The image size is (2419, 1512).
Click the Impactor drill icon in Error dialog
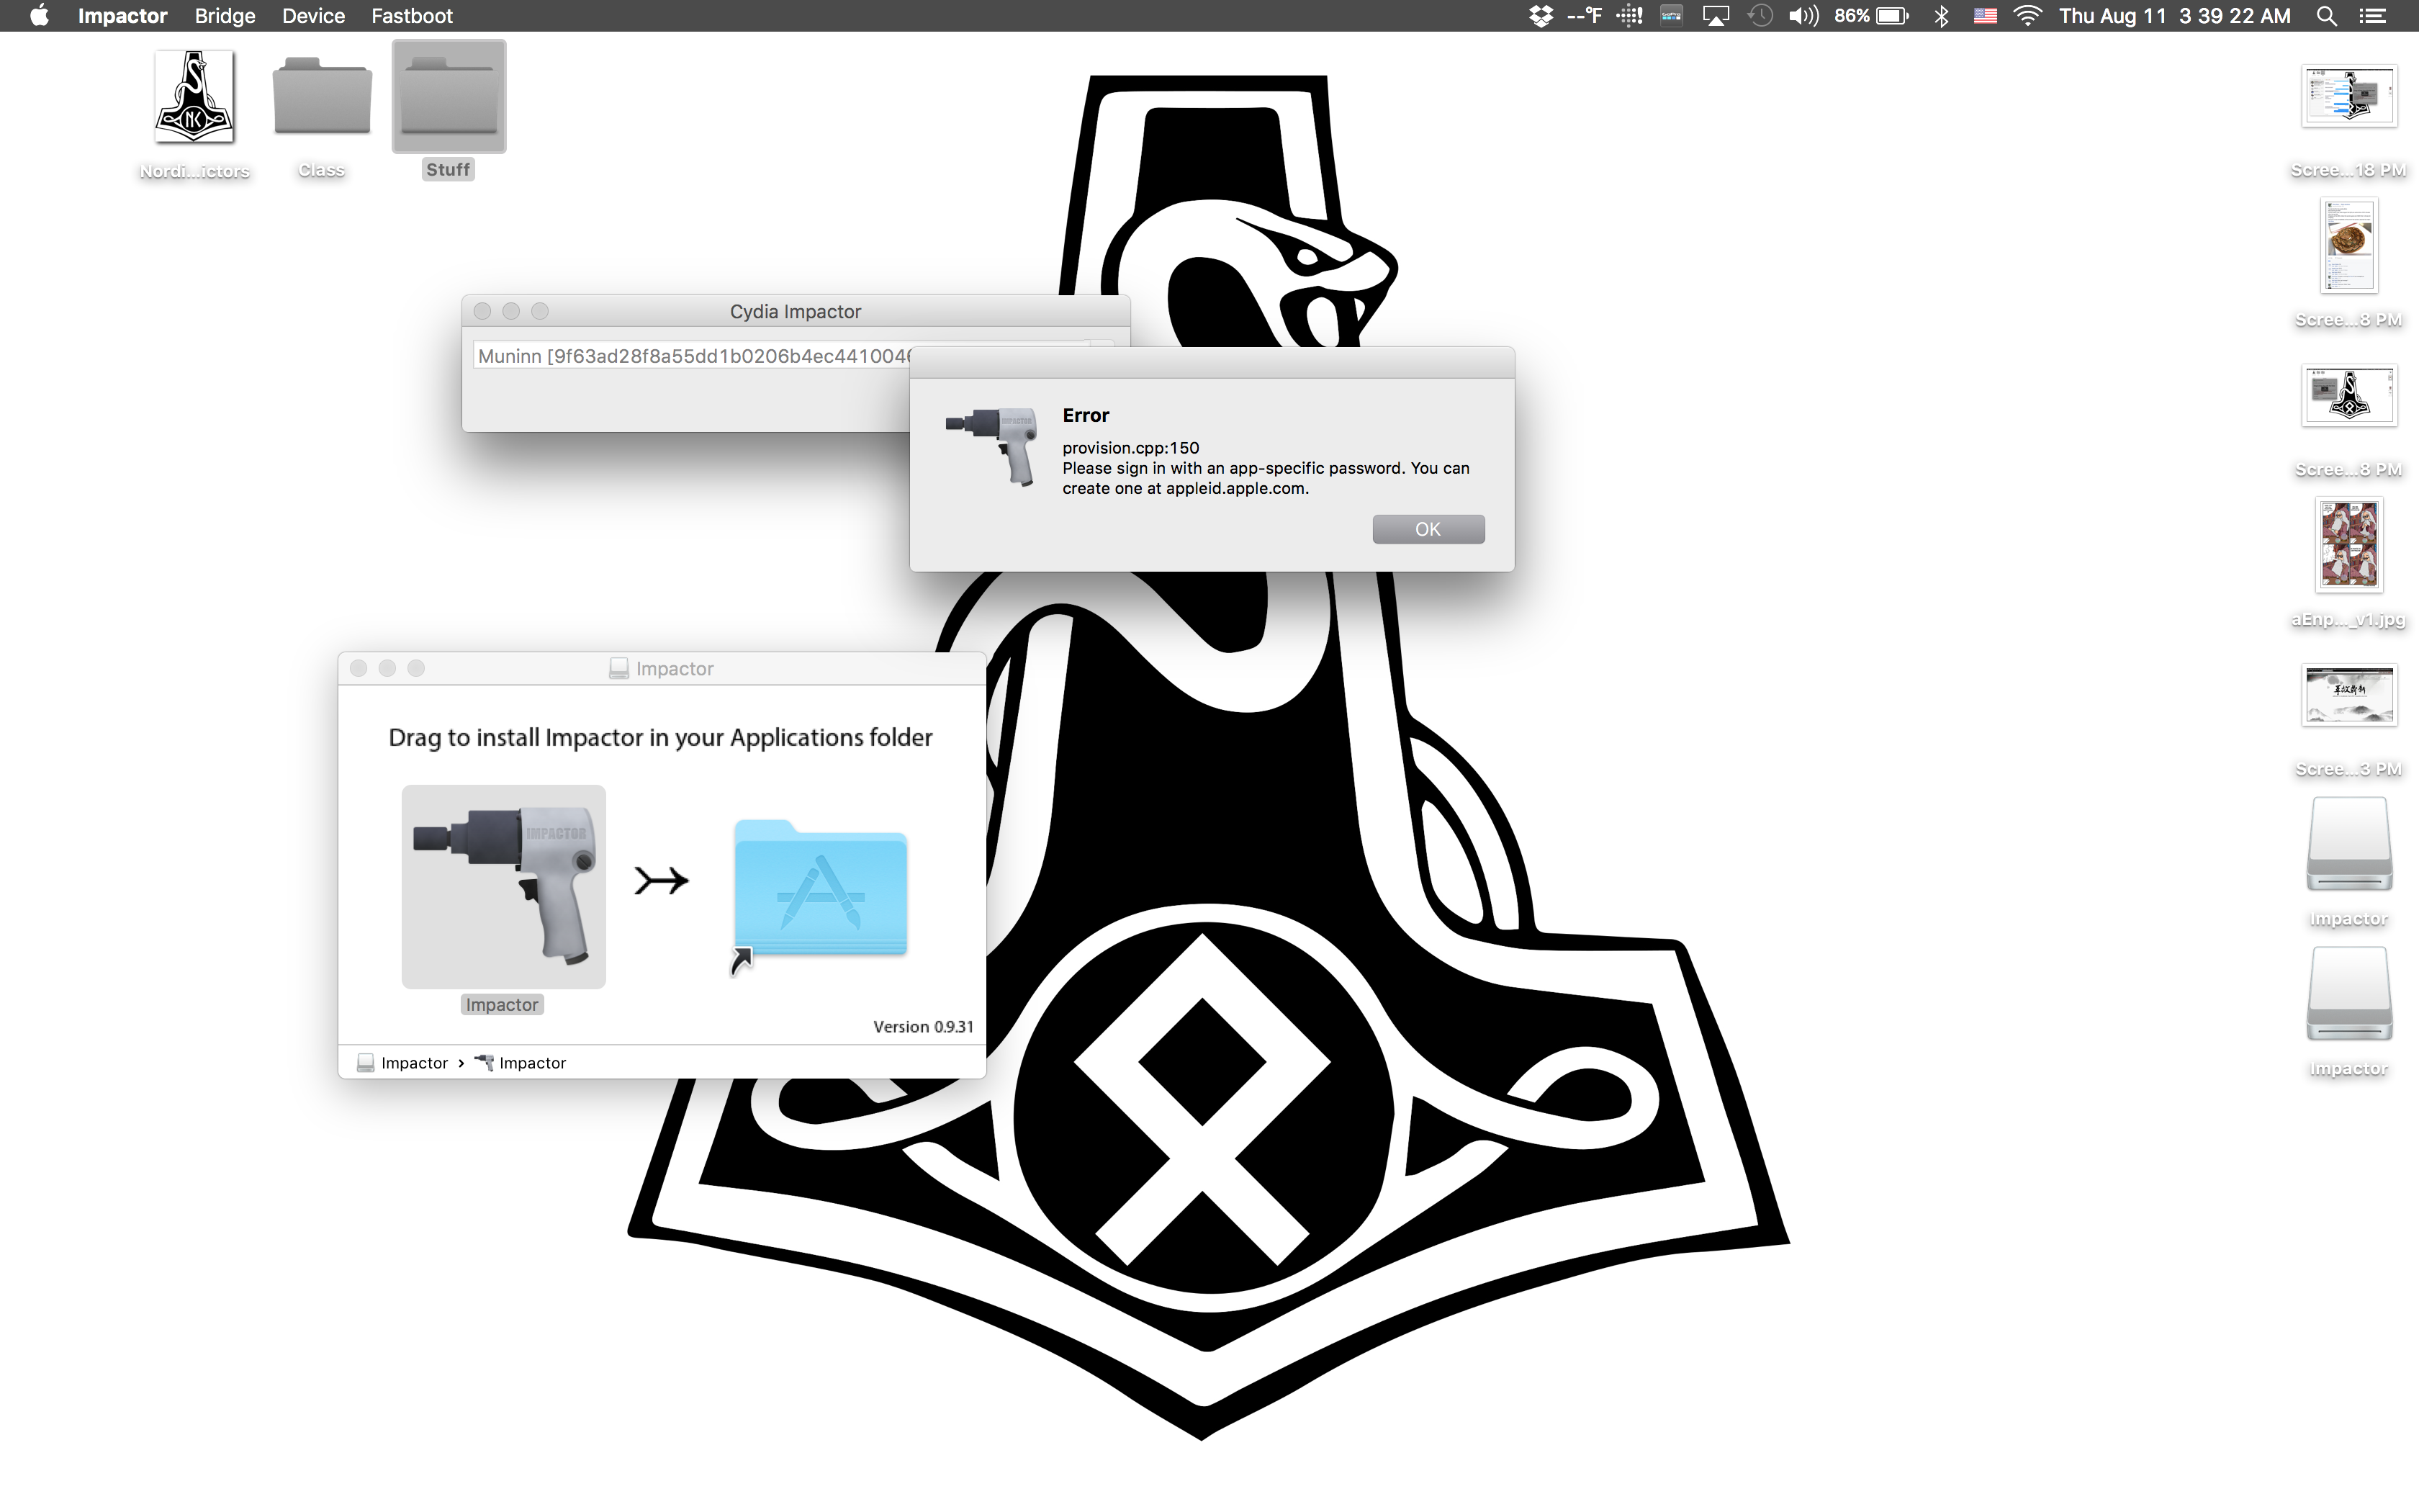click(x=993, y=446)
